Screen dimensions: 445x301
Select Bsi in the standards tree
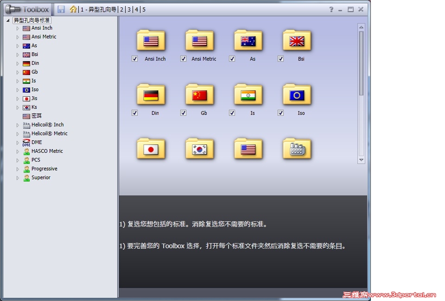(35, 55)
